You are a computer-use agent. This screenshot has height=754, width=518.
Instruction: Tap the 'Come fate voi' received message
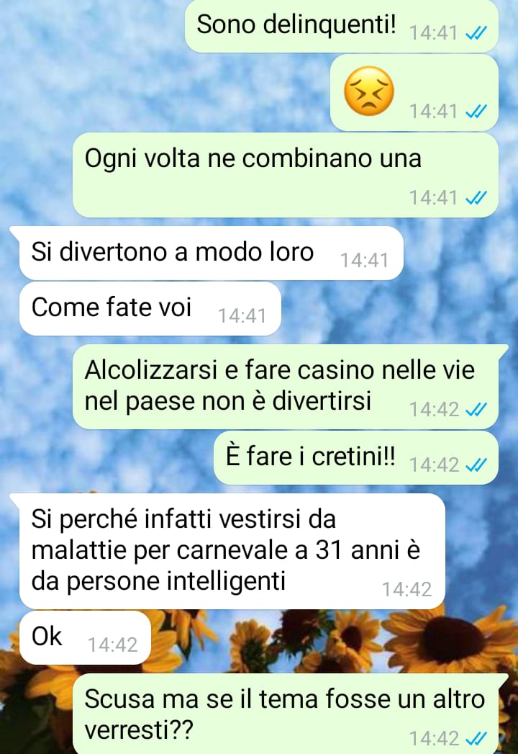150,309
